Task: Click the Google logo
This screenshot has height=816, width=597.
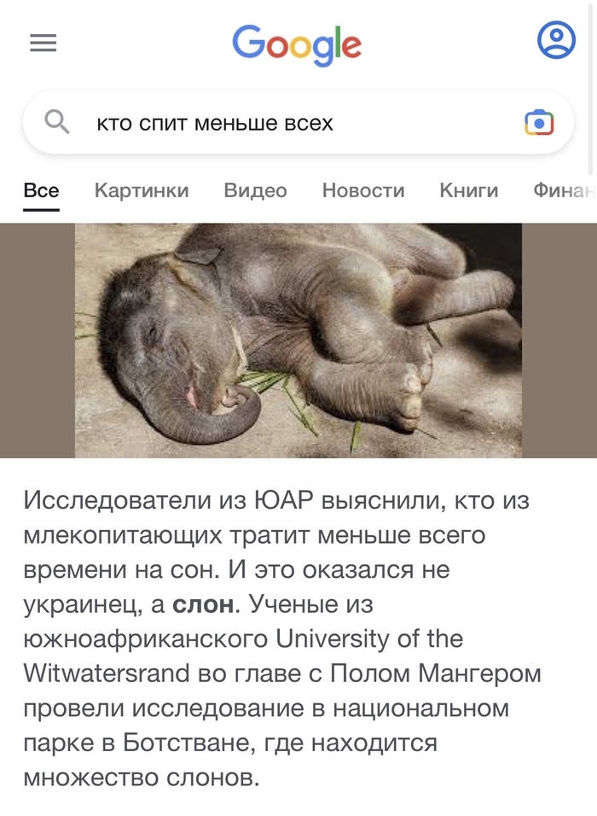Action: coord(297,44)
